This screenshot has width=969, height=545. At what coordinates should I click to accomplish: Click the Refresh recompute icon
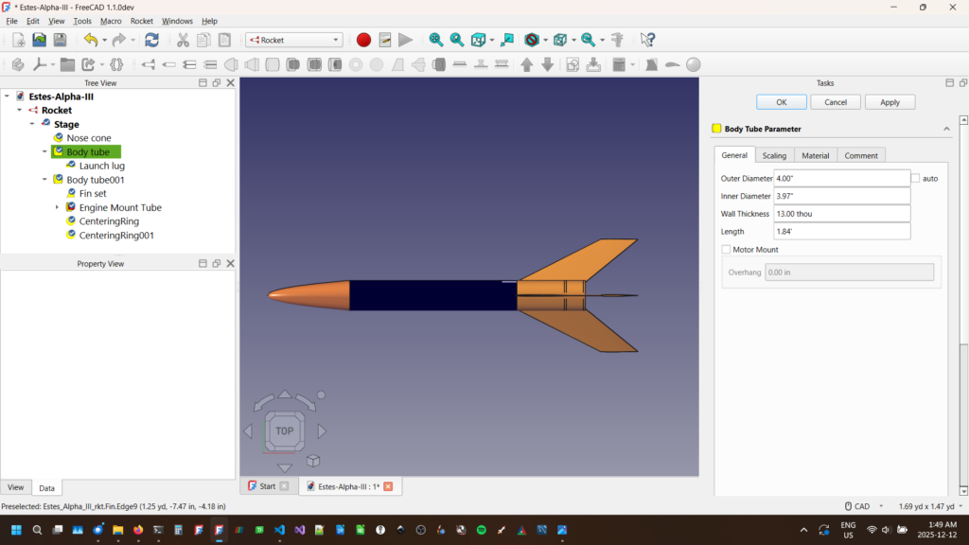[x=151, y=40]
